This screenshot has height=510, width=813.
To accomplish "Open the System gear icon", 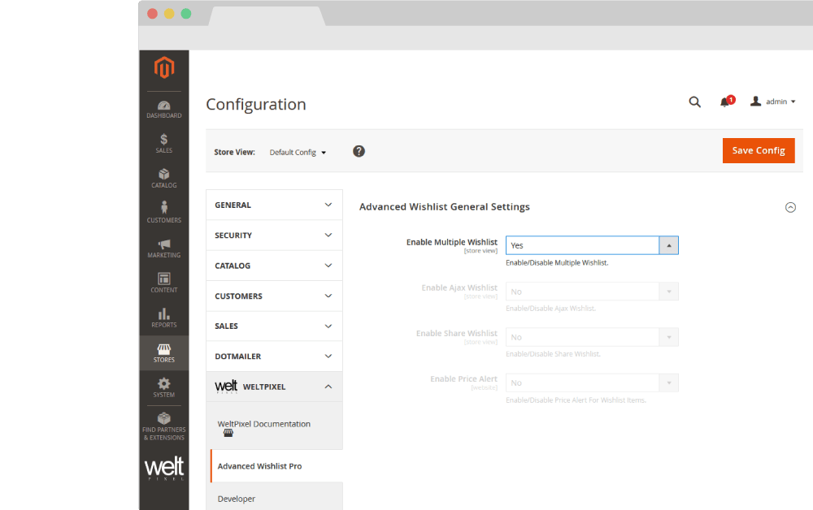I will pos(164,387).
